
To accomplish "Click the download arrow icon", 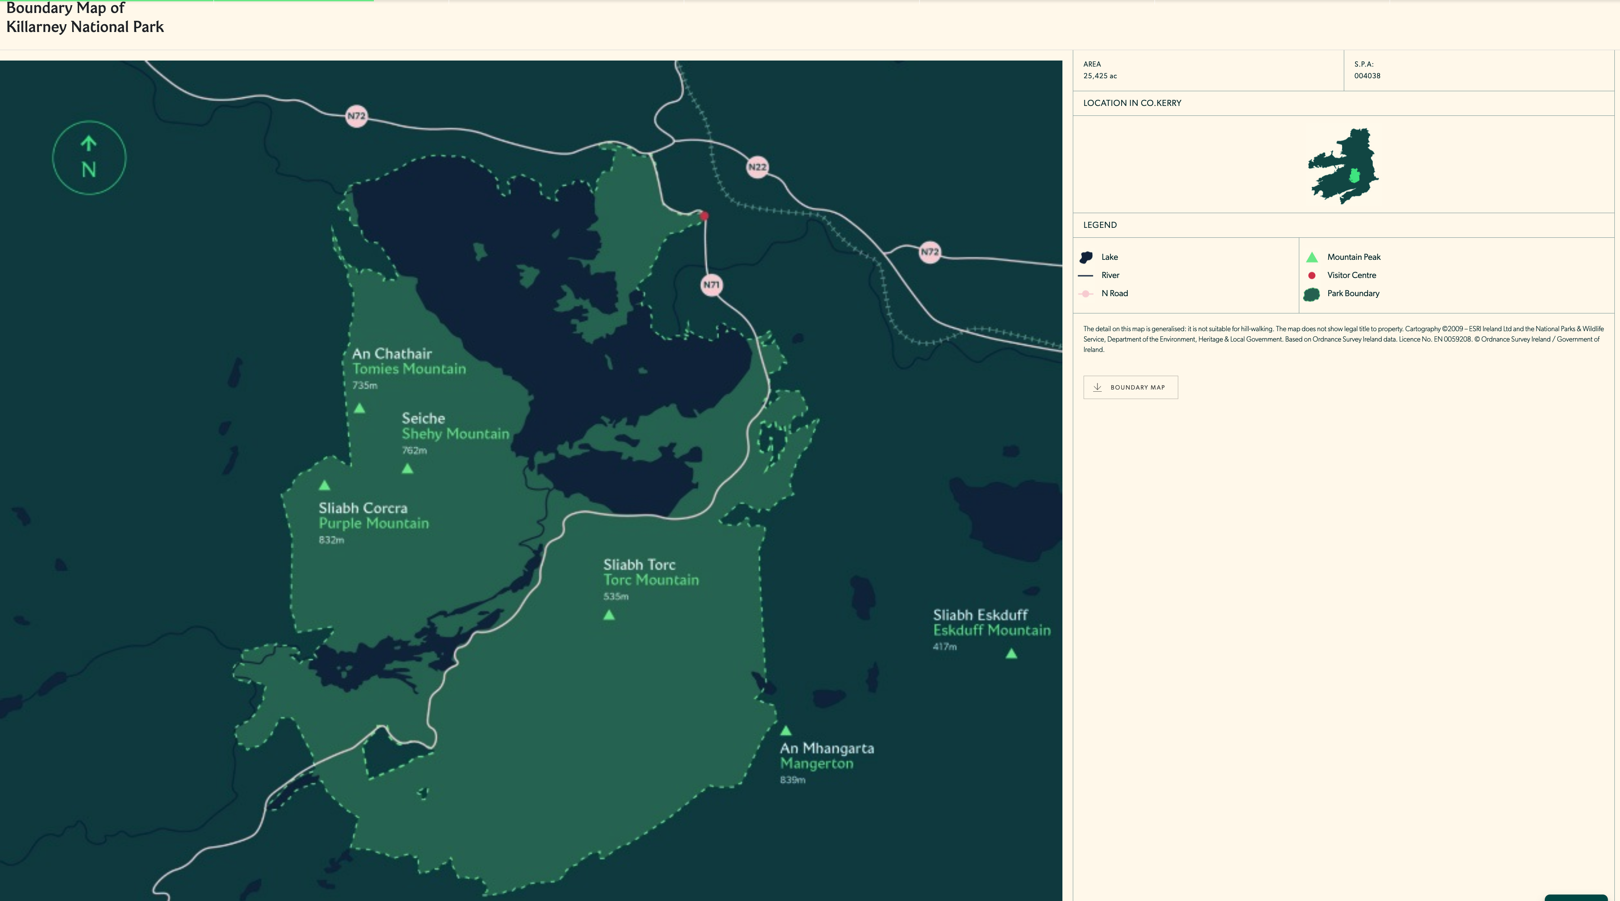I will pos(1097,387).
